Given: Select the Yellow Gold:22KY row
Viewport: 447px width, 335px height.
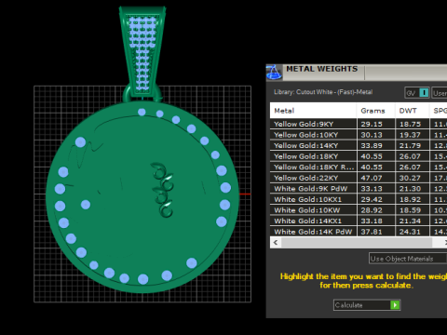Looking at the screenshot, I should pyautogui.click(x=359, y=178).
